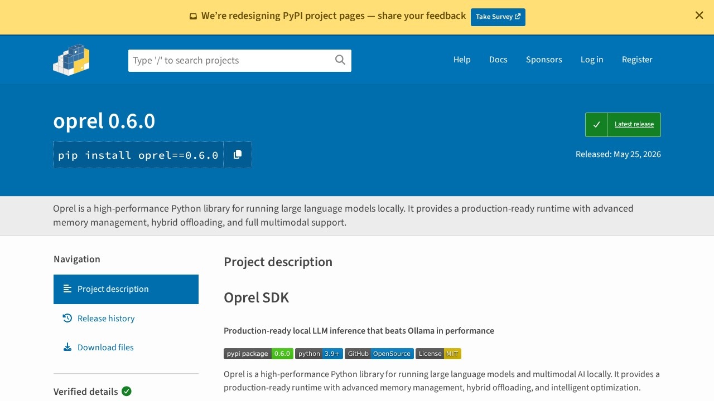The image size is (714, 401).
Task: Click the search magnifier icon
Action: pos(340,60)
